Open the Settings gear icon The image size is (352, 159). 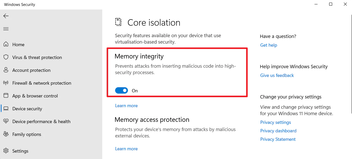point(6,151)
